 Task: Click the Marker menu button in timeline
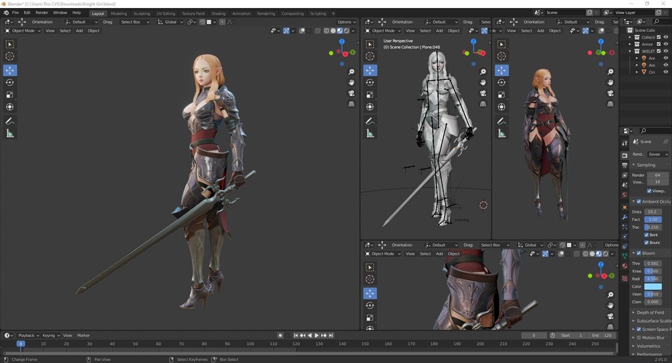[x=83, y=335]
